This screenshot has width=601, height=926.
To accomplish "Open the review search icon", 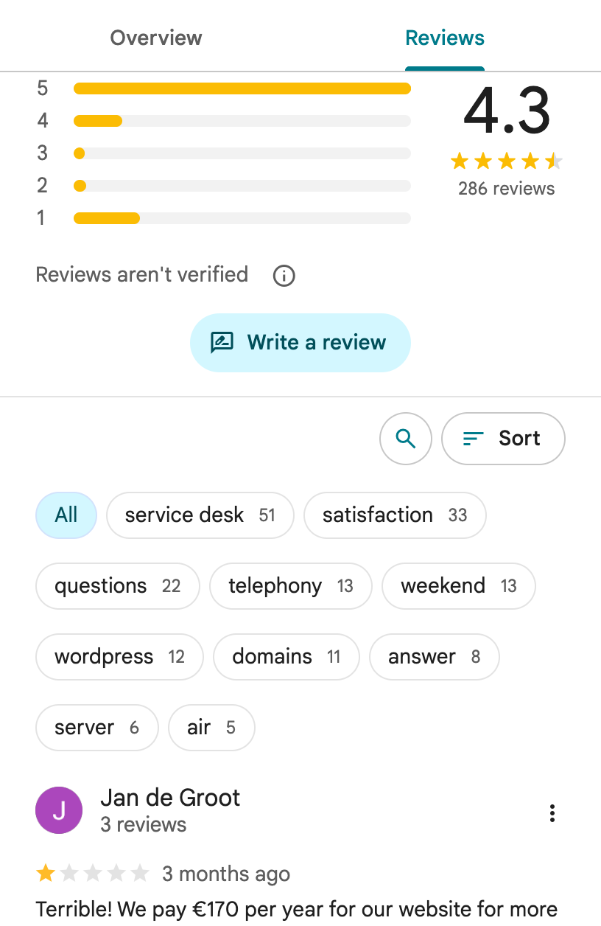I will tap(405, 438).
